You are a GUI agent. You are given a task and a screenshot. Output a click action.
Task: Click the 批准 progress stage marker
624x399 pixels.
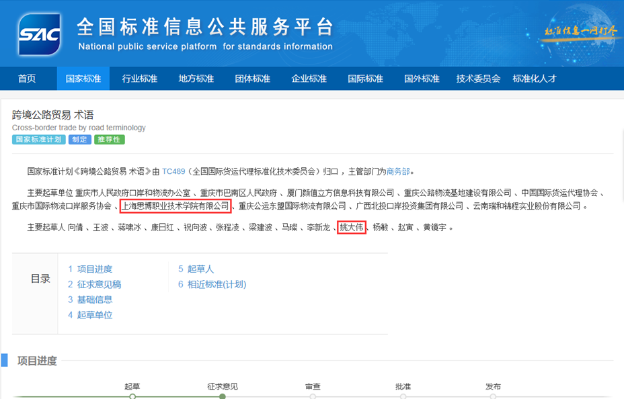pos(403,396)
